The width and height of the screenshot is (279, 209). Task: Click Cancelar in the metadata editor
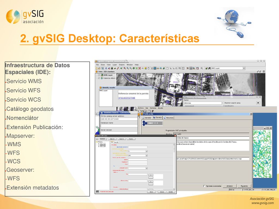click(x=171, y=192)
